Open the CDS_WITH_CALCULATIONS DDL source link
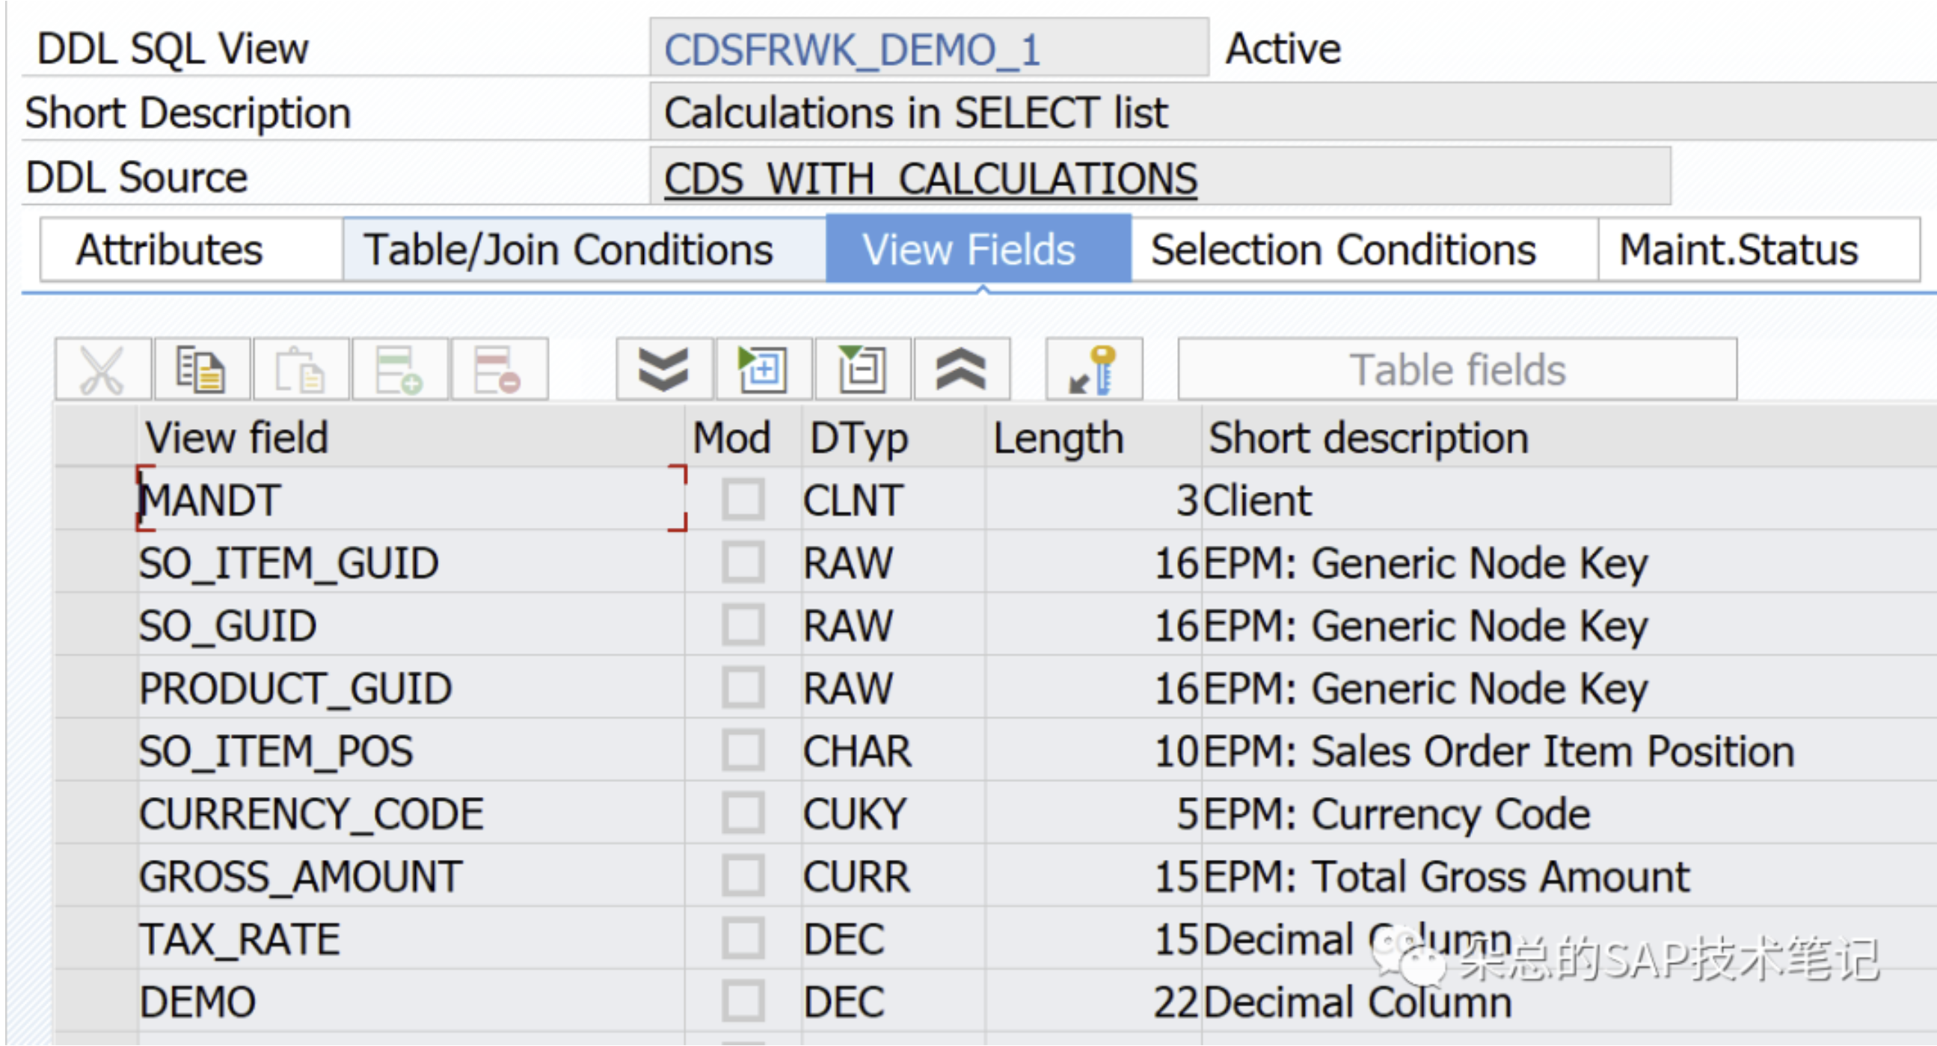Viewport: 1937px width, 1046px height. pos(931,179)
